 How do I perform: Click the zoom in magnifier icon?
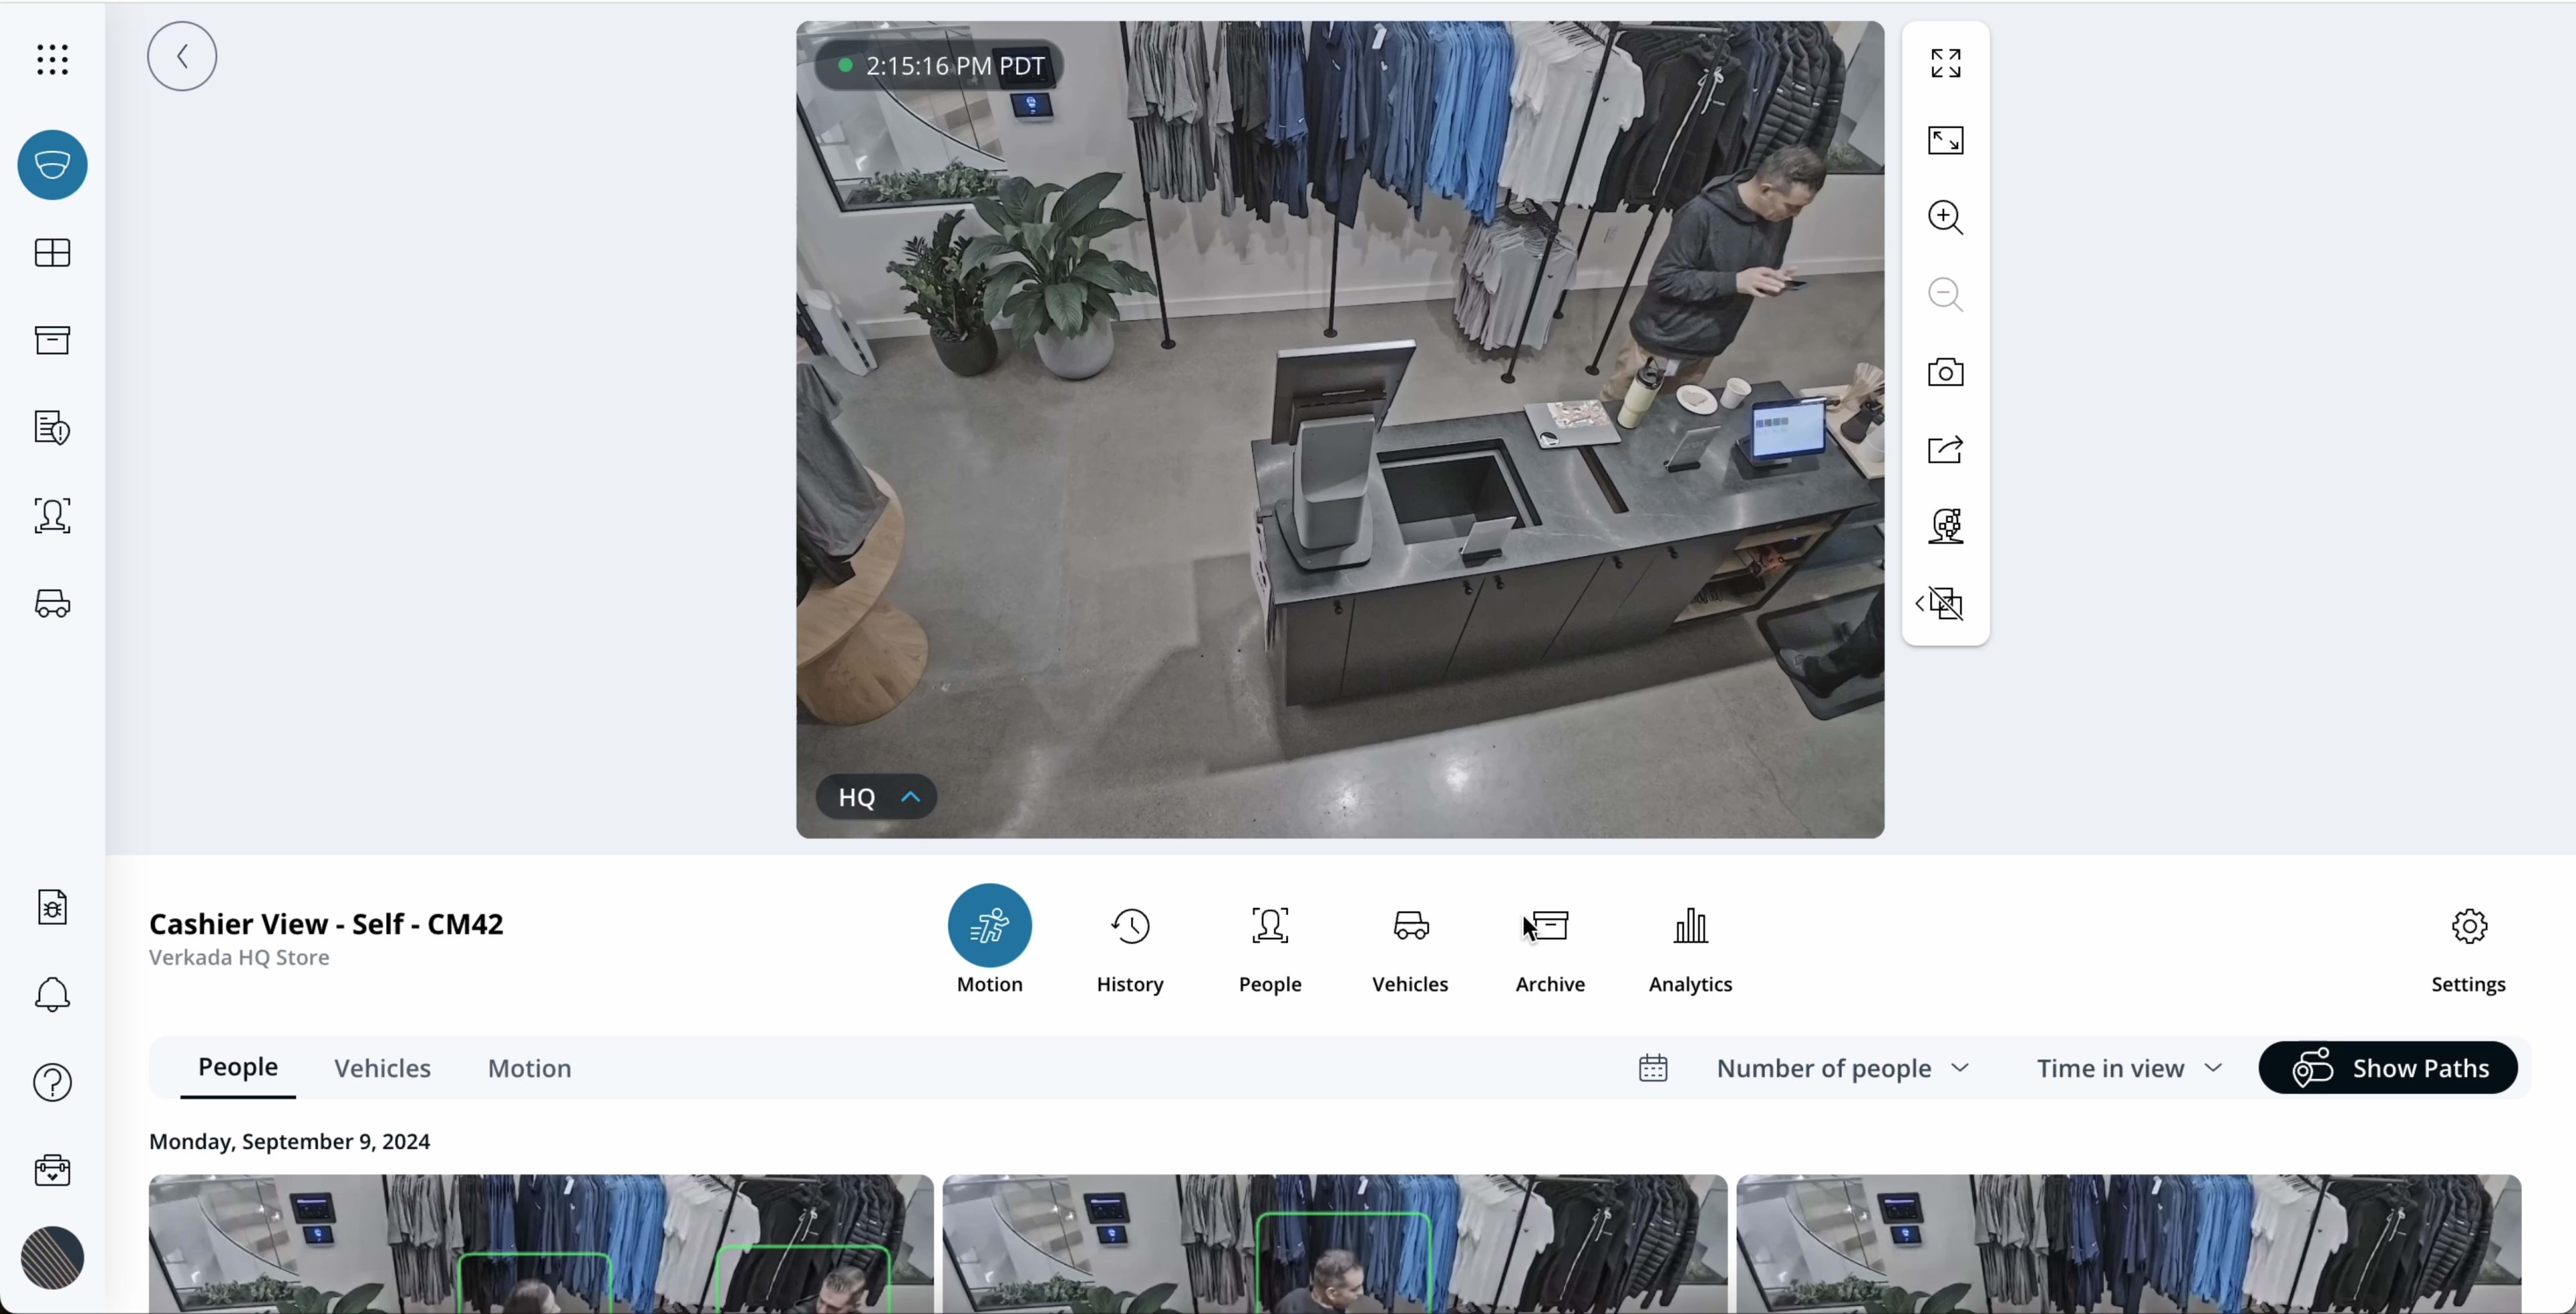pos(1945,217)
